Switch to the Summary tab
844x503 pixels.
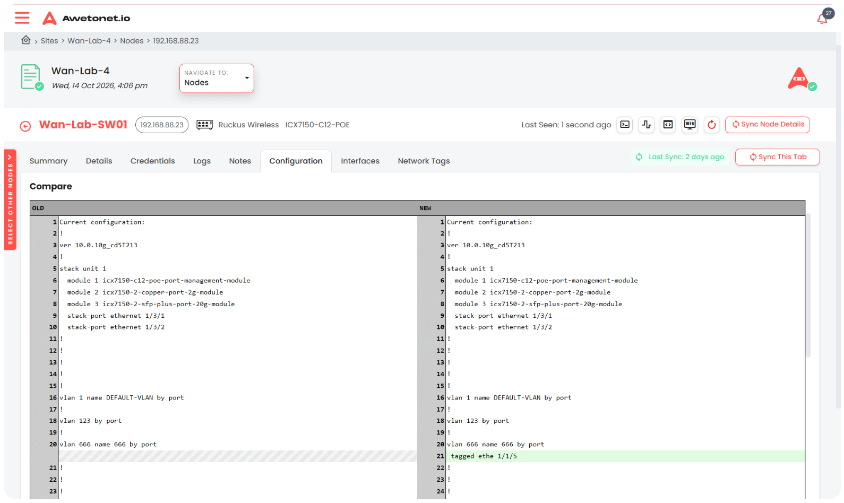[48, 161]
